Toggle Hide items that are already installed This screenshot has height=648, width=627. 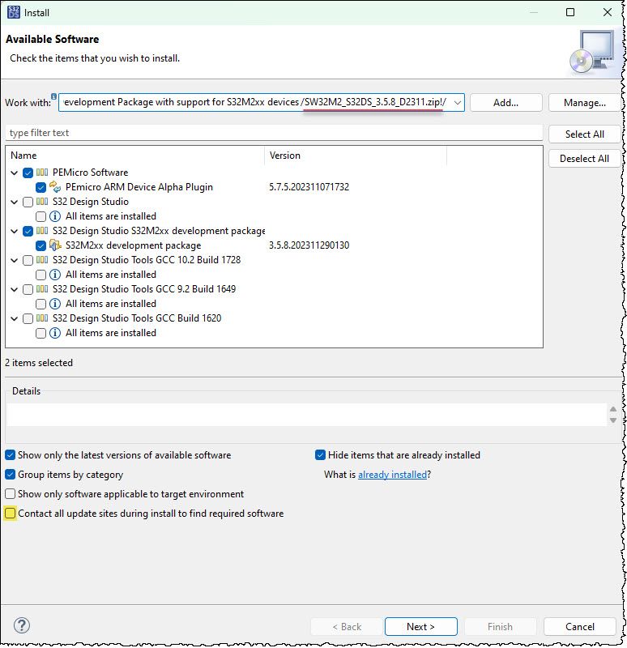click(320, 455)
